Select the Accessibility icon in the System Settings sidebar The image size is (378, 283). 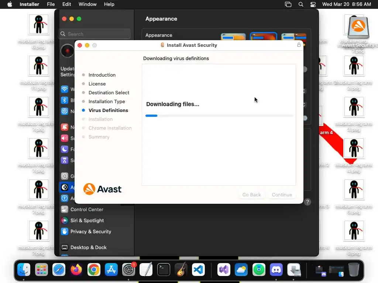tap(65, 198)
